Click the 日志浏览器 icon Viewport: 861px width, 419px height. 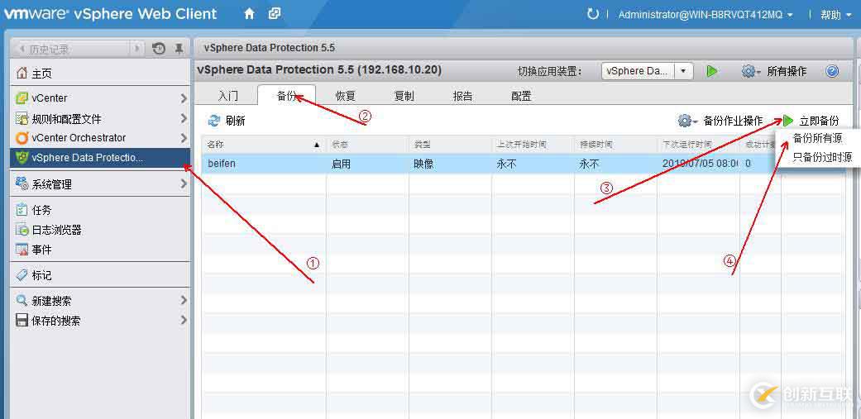click(22, 230)
